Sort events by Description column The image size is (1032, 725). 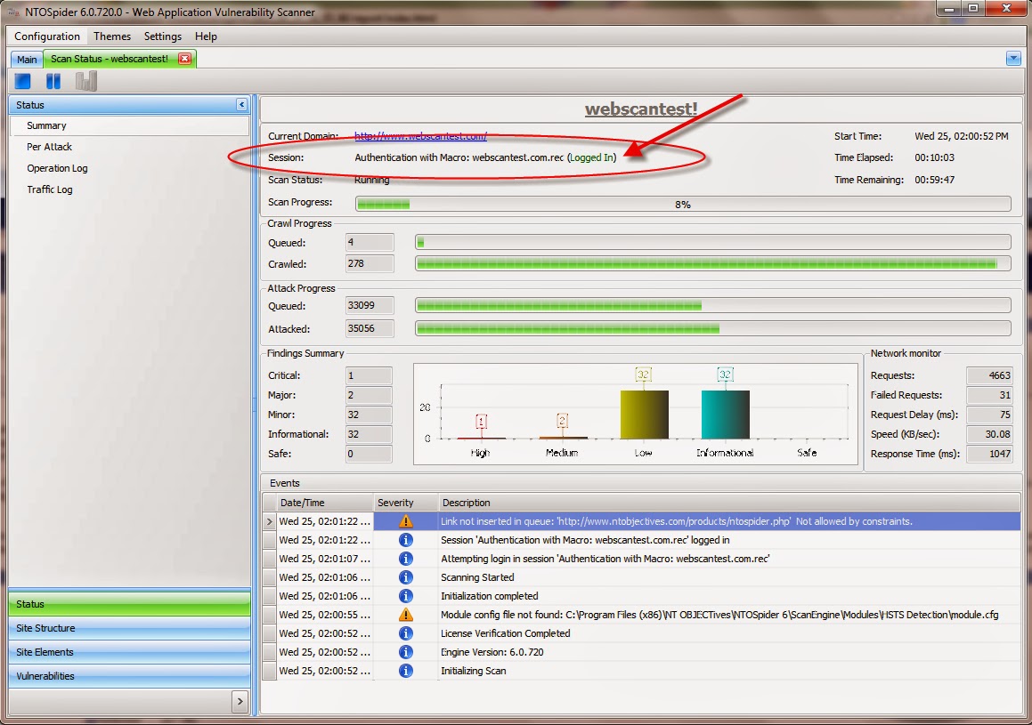pyautogui.click(x=729, y=503)
